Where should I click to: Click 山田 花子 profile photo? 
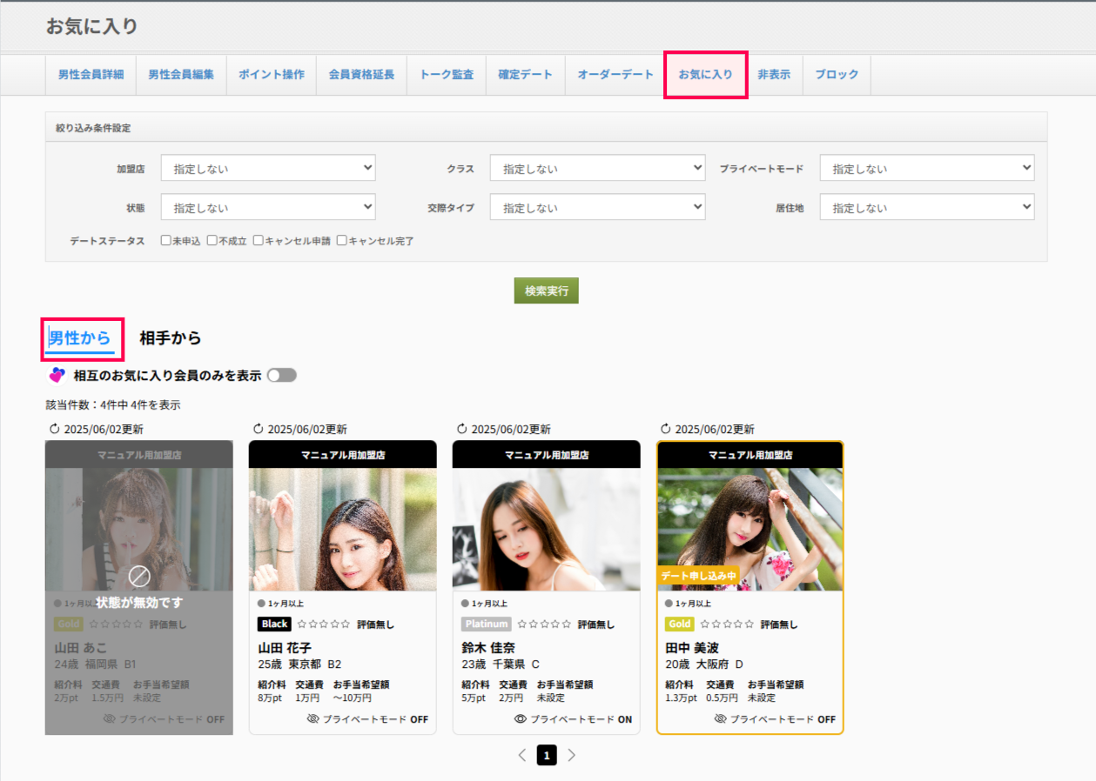pos(343,530)
